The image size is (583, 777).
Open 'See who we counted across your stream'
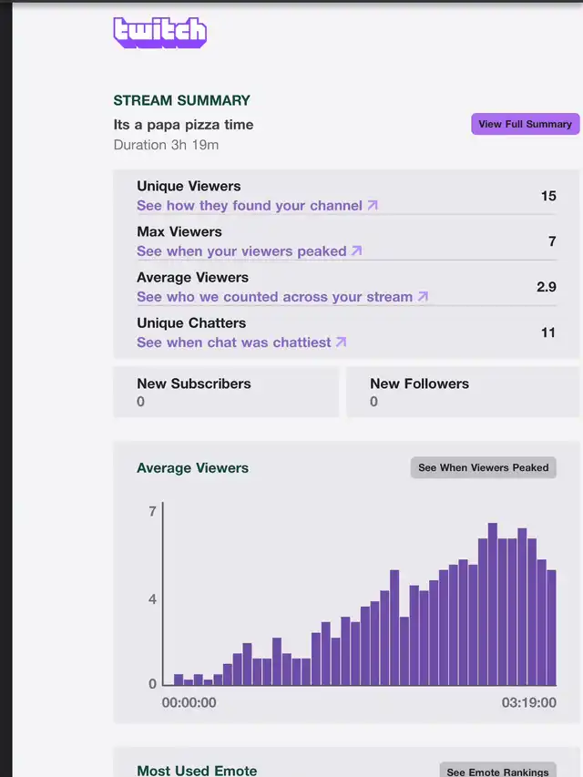[274, 297]
